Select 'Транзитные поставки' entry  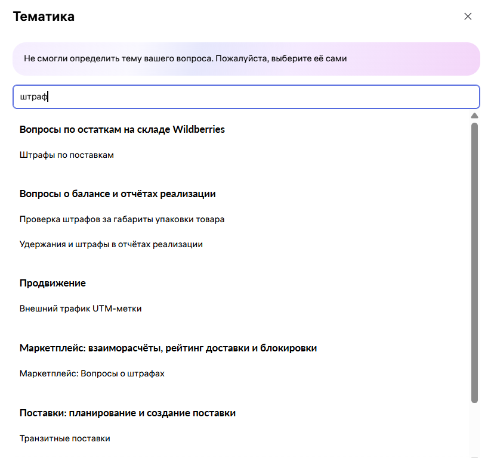click(x=65, y=438)
